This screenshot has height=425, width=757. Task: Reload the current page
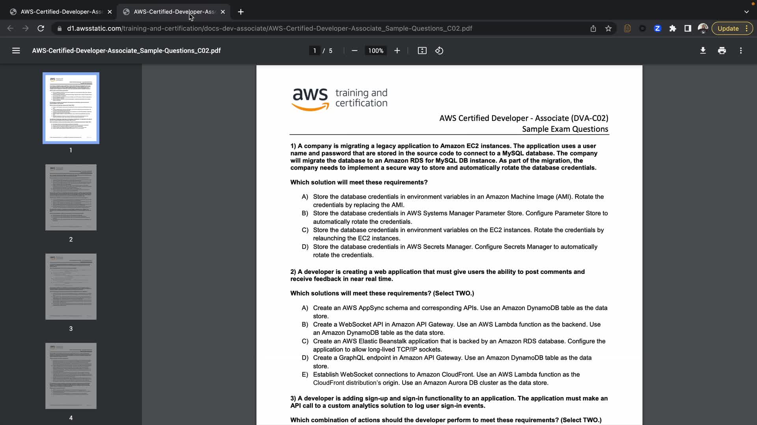click(x=41, y=28)
